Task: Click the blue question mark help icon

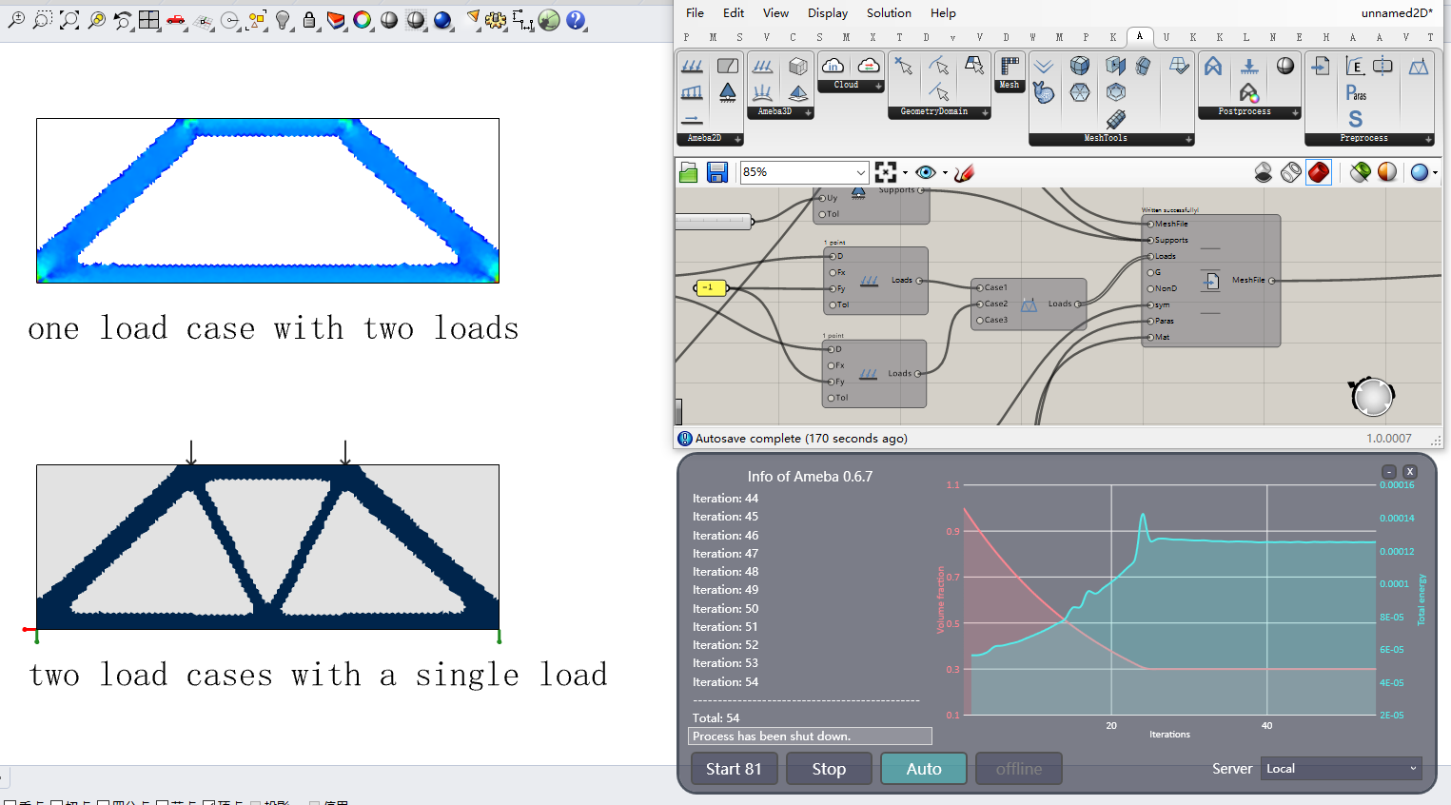Action: click(x=576, y=19)
